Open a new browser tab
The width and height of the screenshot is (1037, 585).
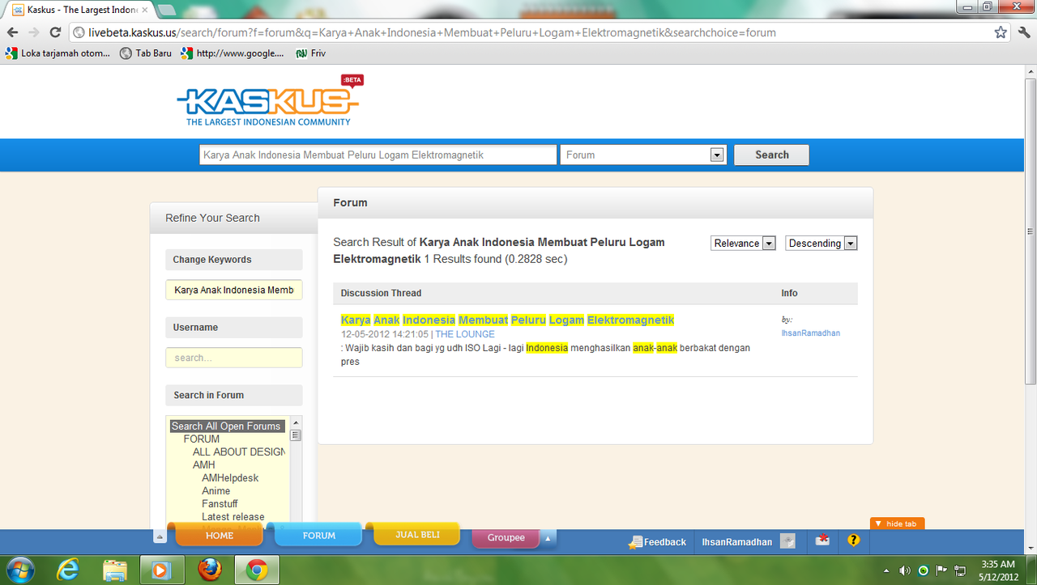tap(167, 10)
